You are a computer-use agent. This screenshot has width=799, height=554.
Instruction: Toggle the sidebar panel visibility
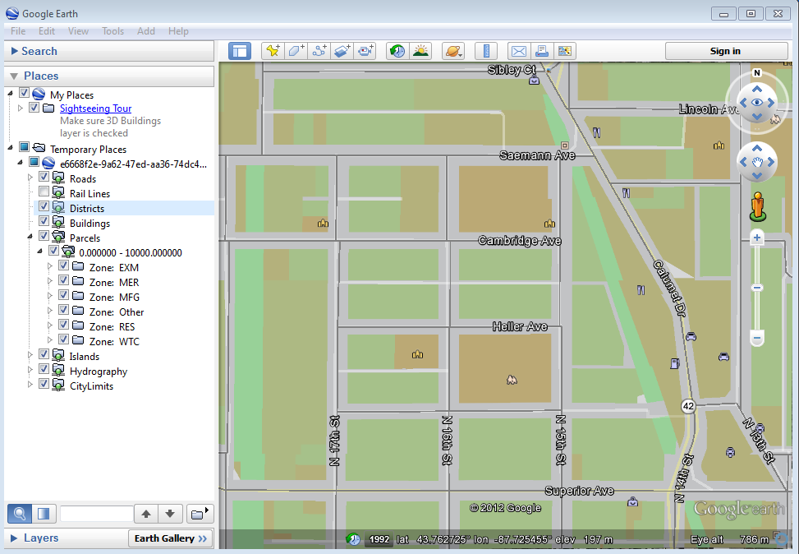point(239,50)
